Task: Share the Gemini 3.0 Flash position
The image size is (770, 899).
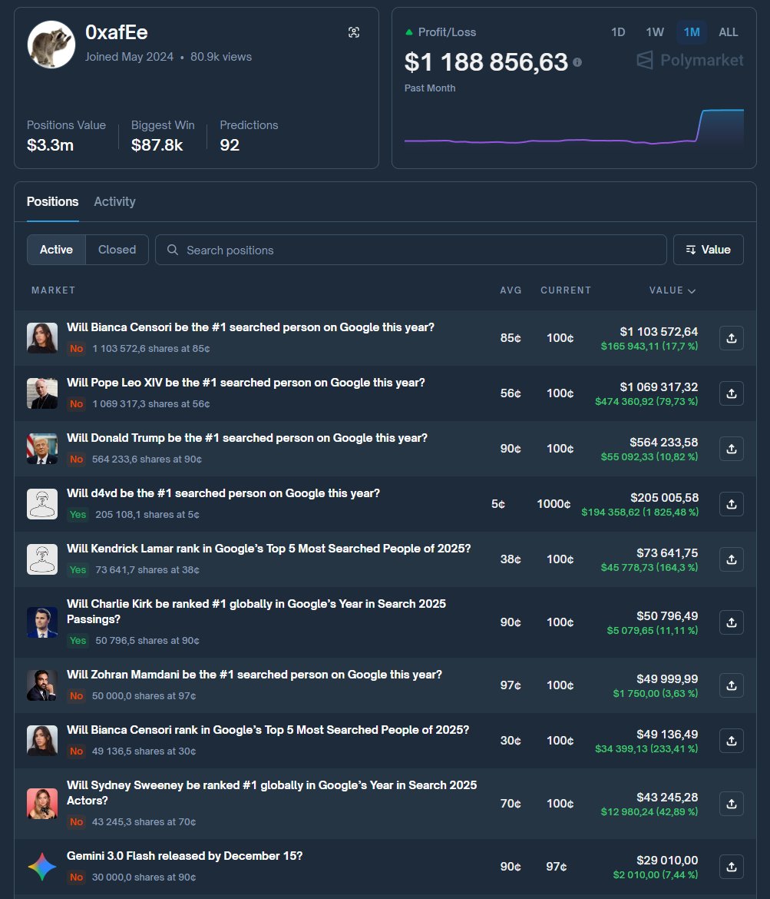Action: coord(732,867)
